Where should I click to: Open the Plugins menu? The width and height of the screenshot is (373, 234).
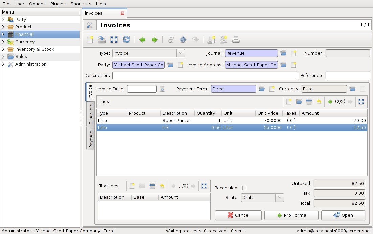coord(58,4)
